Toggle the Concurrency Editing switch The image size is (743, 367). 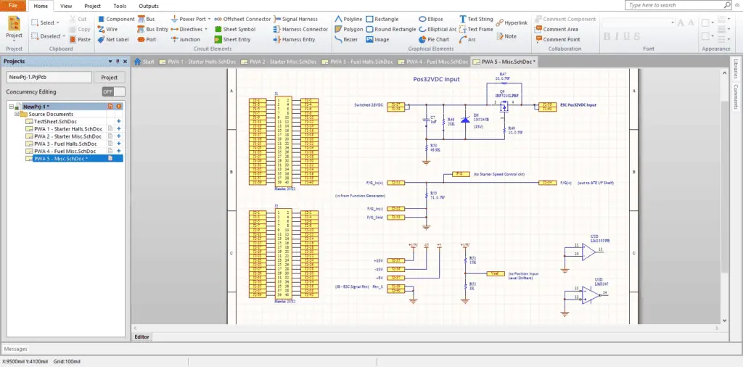tap(113, 92)
